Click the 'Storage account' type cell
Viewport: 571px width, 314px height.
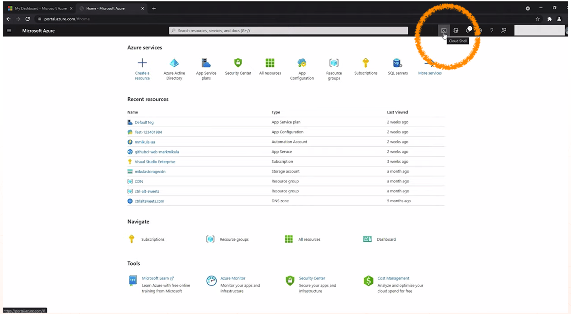click(285, 171)
